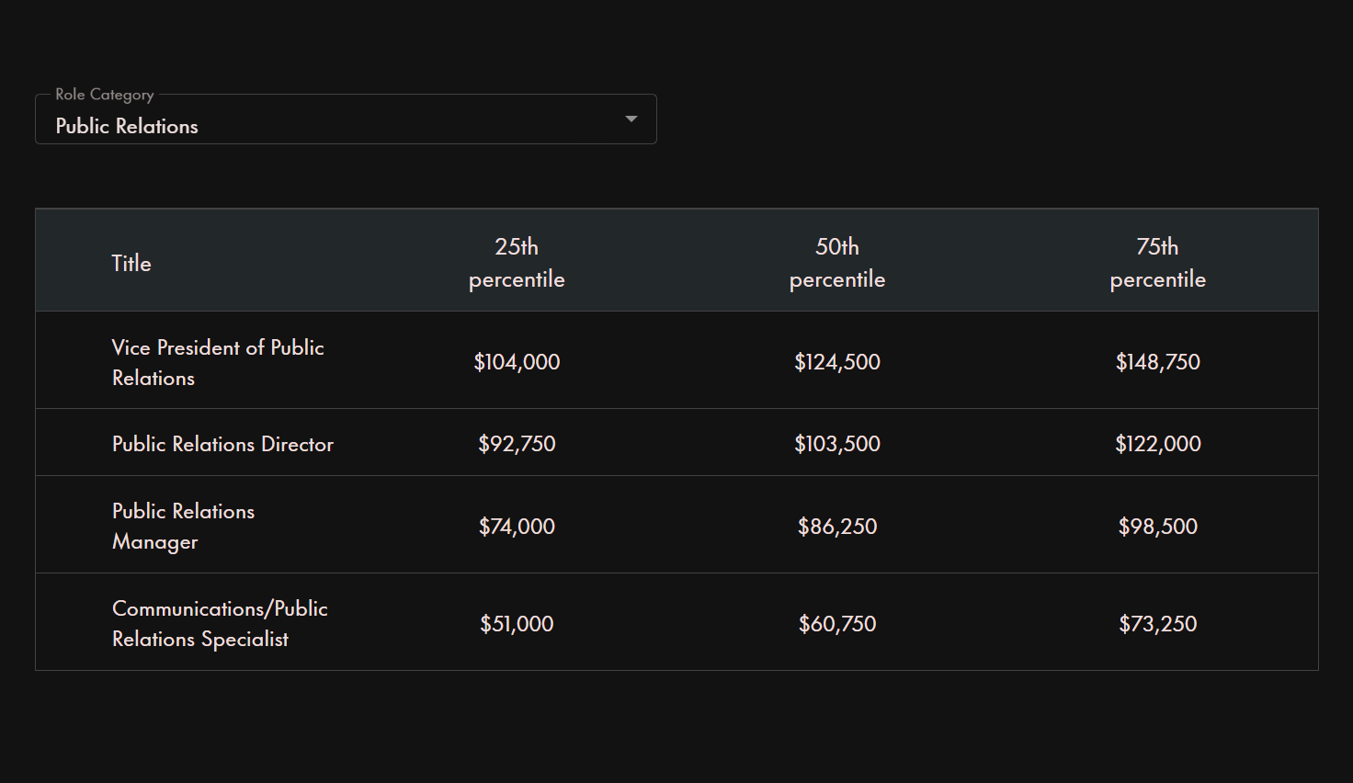
Task: Click the Role Category field label
Action: point(105,95)
